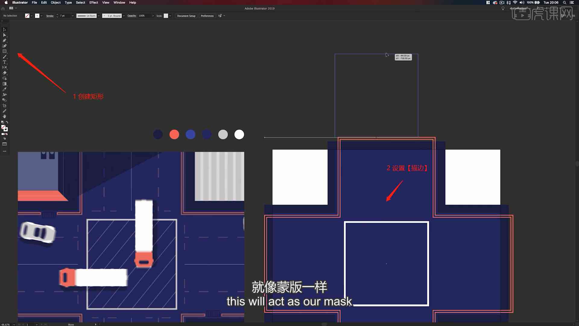Select the Symbol Sprayer tool
Image resolution: width=579 pixels, height=326 pixels.
tap(5, 95)
